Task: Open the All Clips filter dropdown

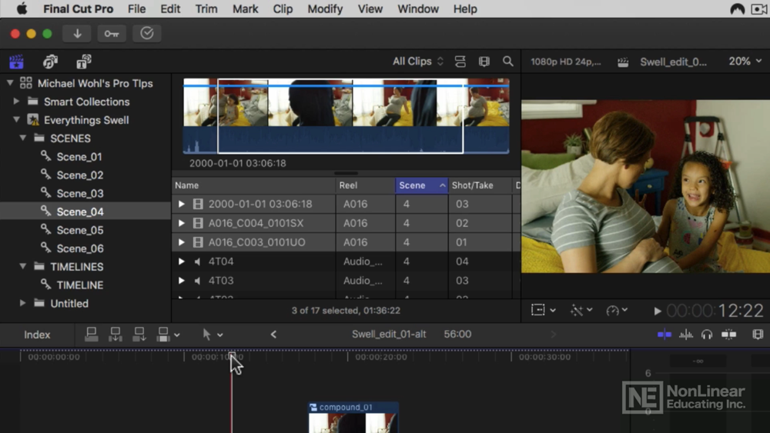Action: click(418, 62)
